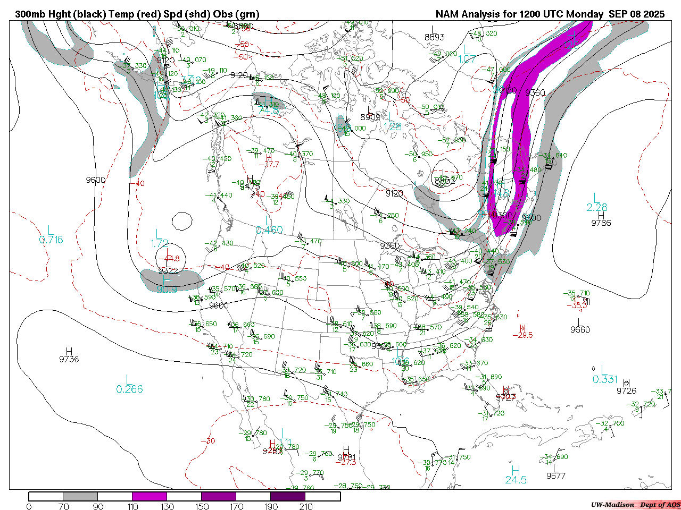Select the legend scale number 0
The image size is (681, 510).
click(29, 507)
